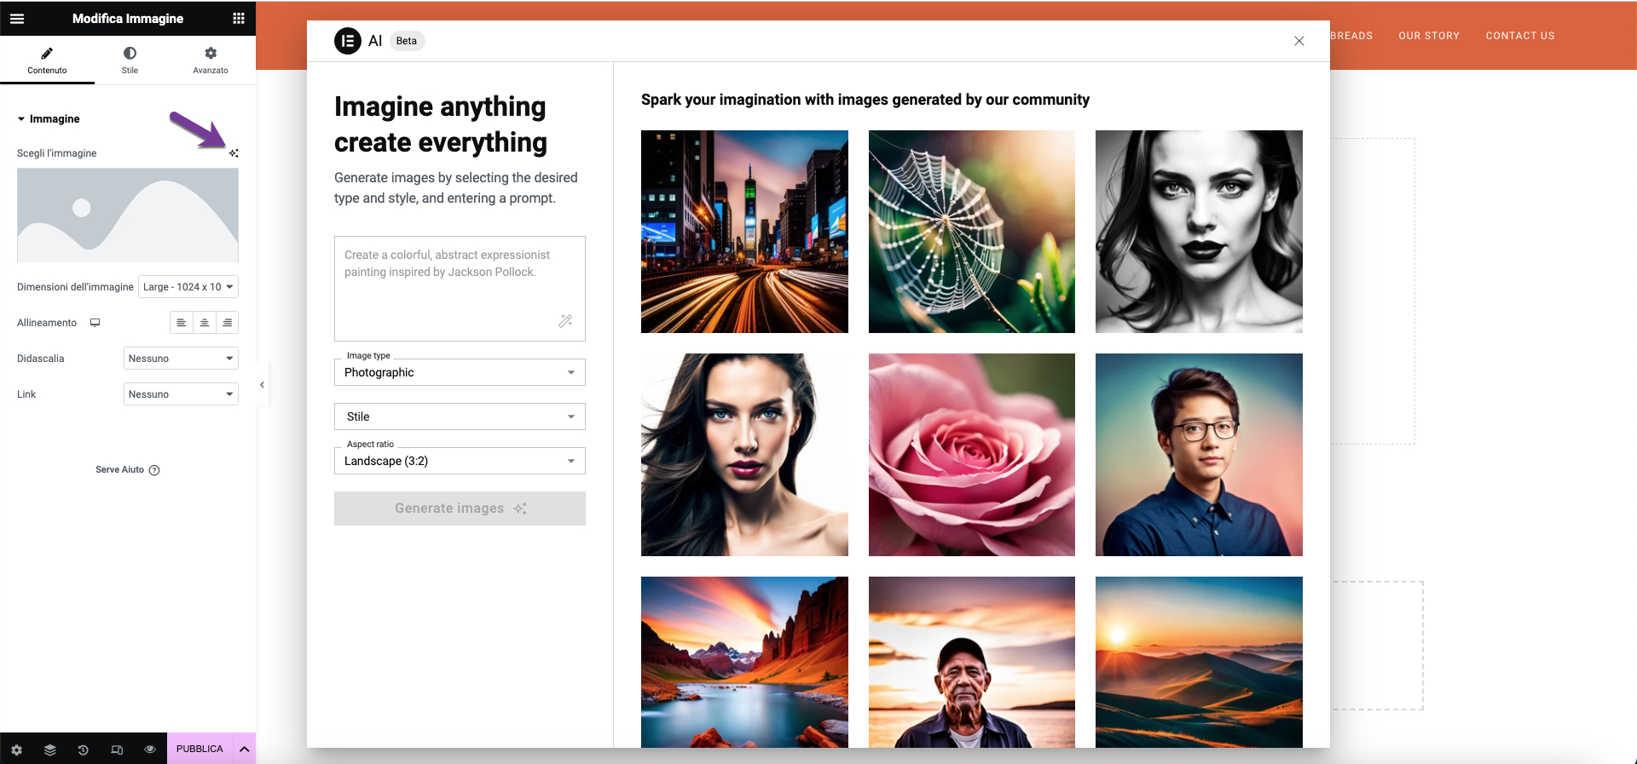This screenshot has width=1637, height=764.
Task: Open page settings gear in the bottom bar
Action: coord(16,750)
